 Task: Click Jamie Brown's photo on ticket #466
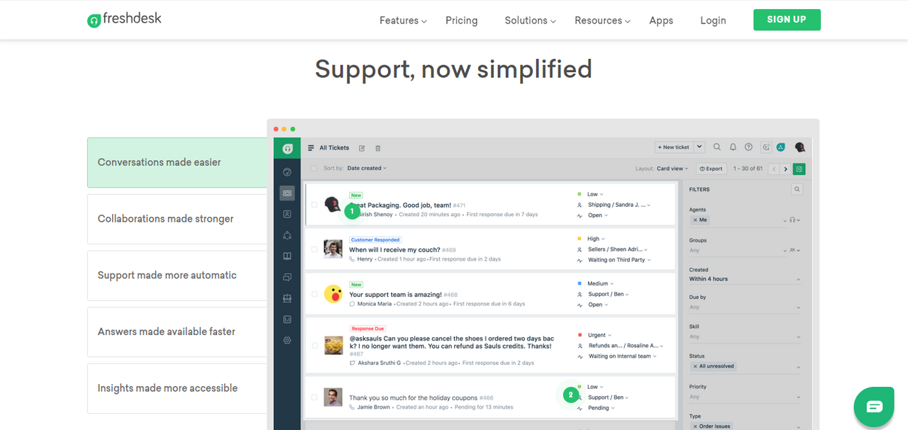333,397
